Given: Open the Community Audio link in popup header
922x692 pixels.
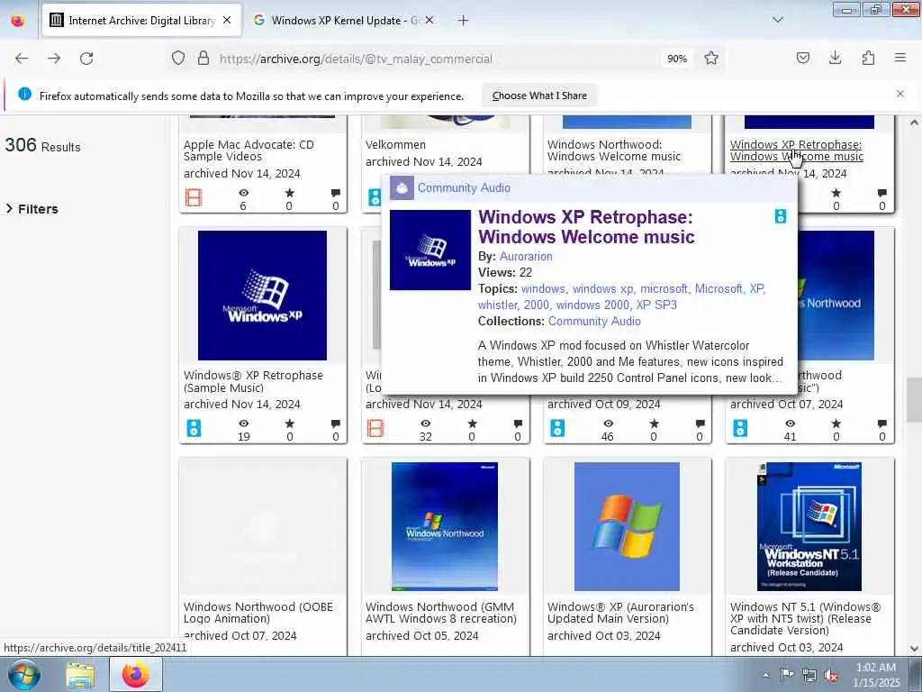Looking at the screenshot, I should pyautogui.click(x=464, y=187).
